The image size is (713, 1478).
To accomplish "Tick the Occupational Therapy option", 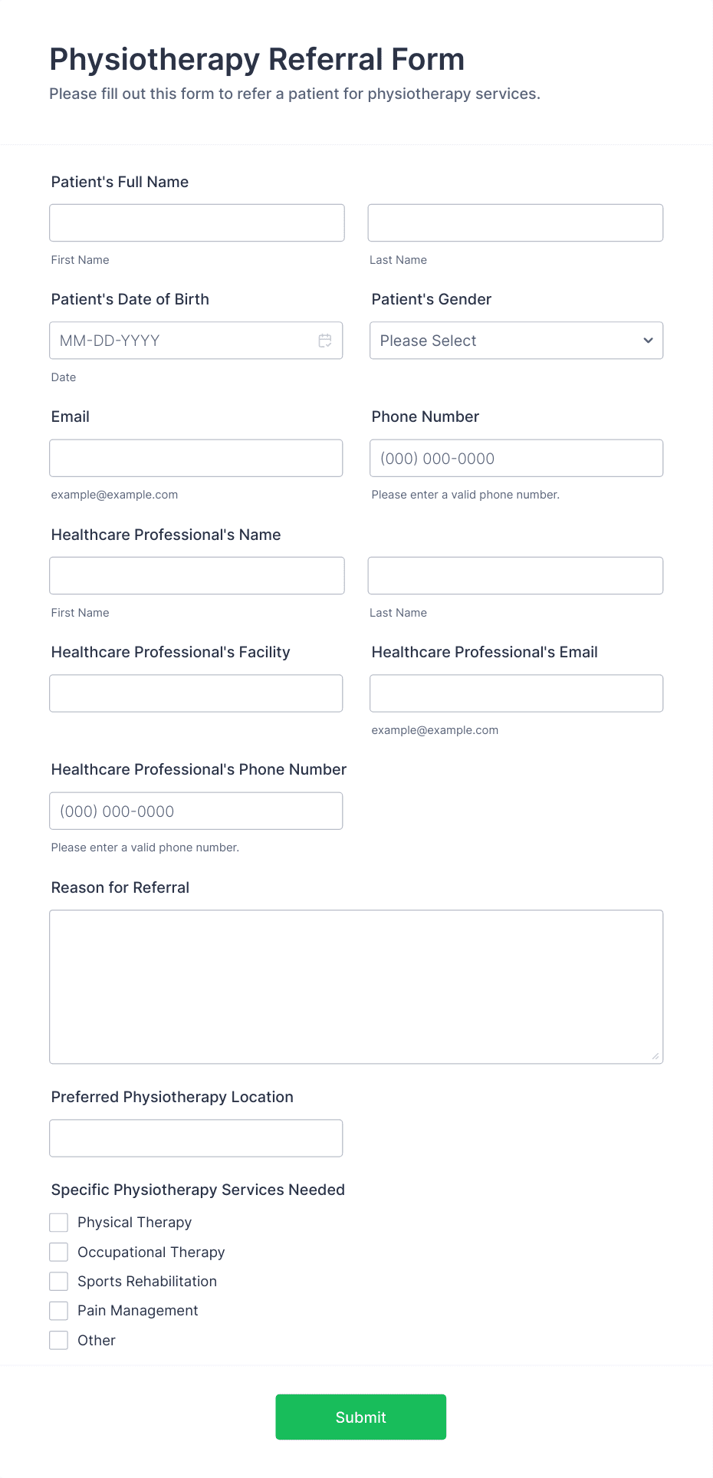I will [59, 1252].
